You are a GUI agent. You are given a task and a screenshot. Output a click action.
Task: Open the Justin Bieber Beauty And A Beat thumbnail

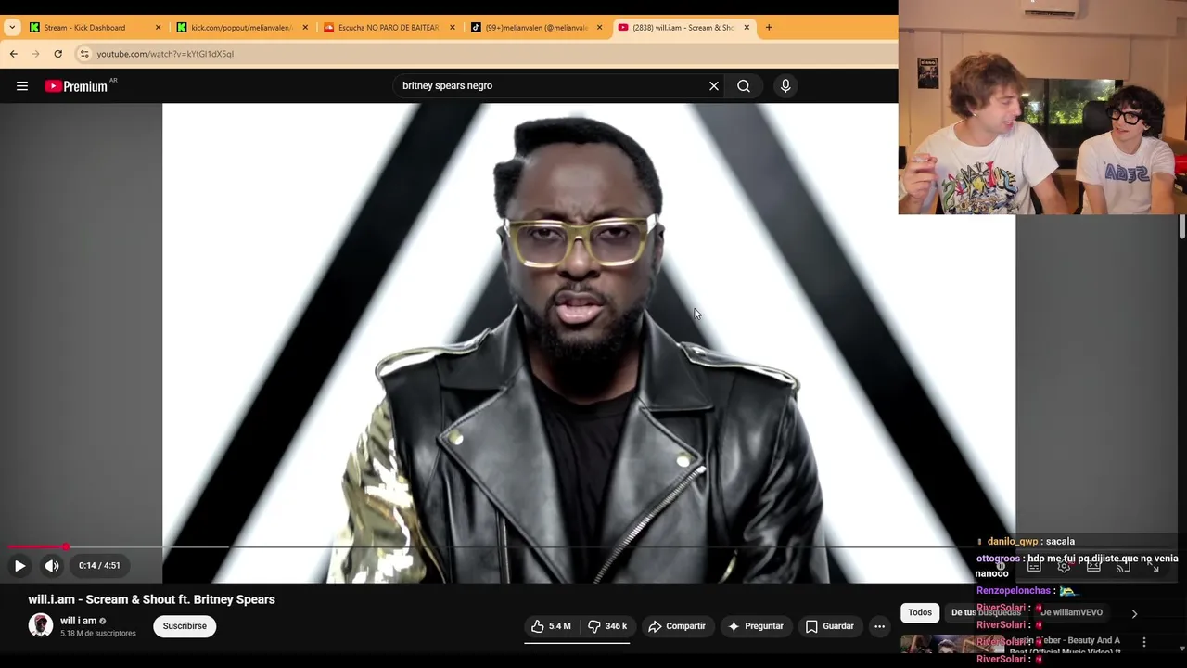952,644
